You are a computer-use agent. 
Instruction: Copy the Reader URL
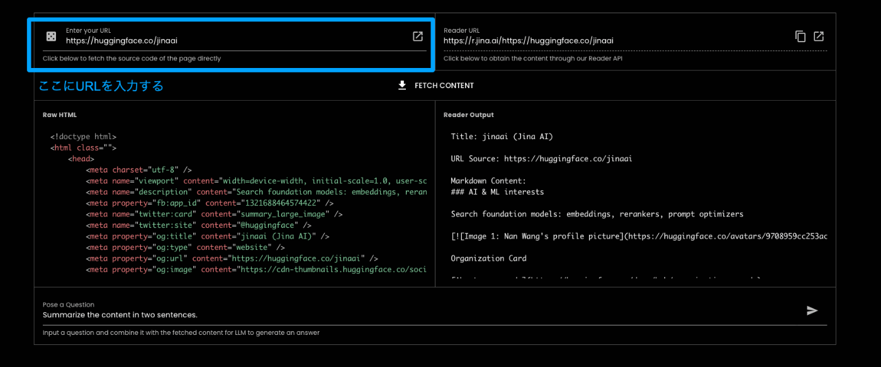(x=800, y=37)
